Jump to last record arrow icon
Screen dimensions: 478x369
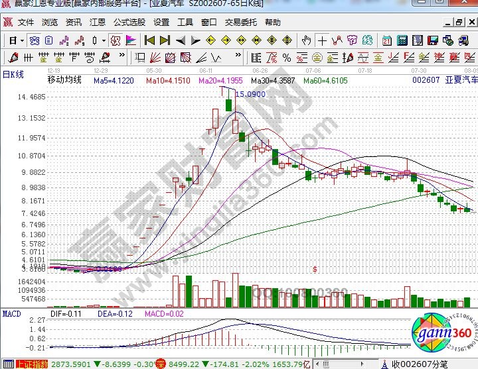pos(165,40)
